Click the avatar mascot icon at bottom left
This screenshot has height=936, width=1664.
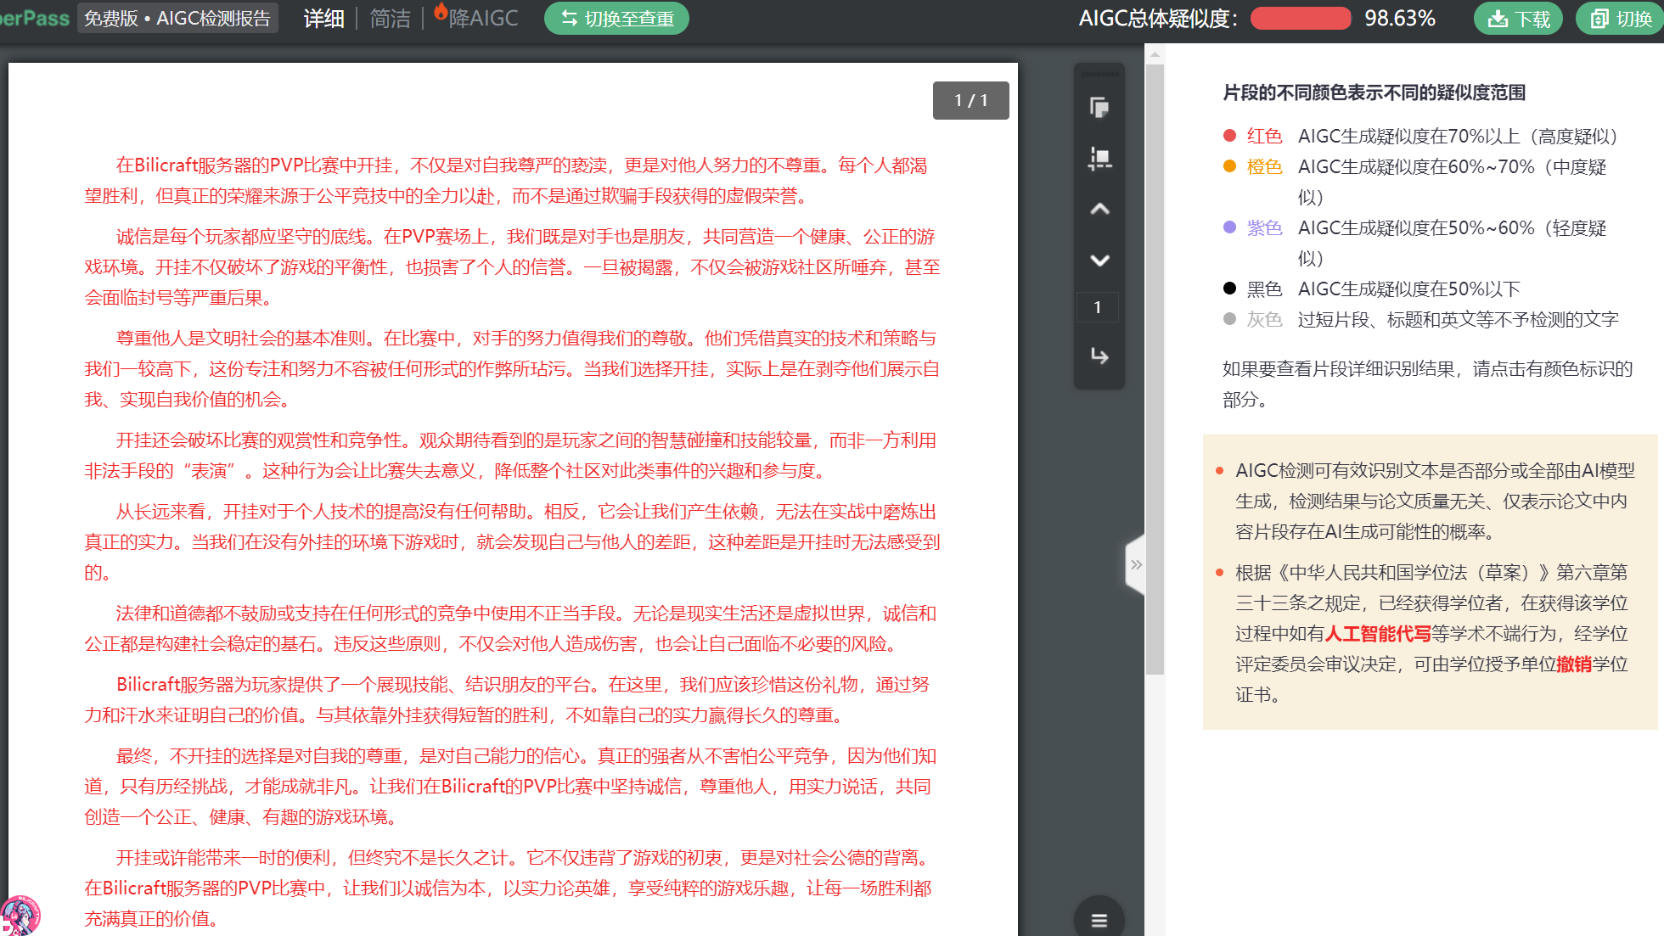click(20, 916)
